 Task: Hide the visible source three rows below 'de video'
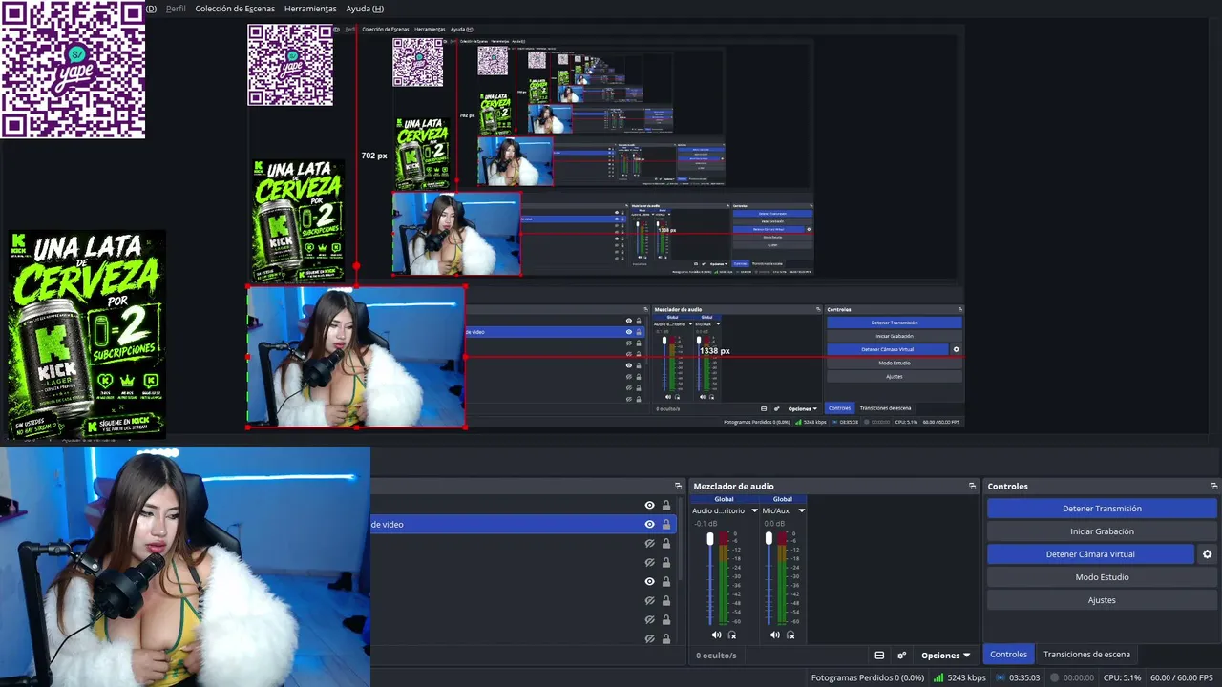pyautogui.click(x=649, y=582)
